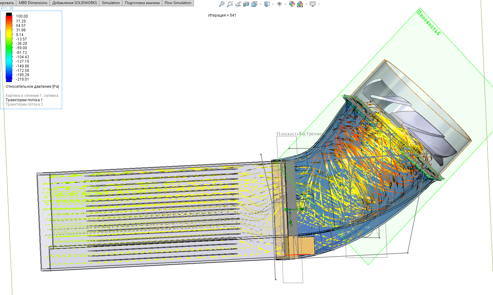Toggle display of Траектории потока 2
This screenshot has height=295, width=493.
(24, 104)
